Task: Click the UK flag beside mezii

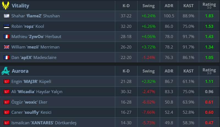Action: coord(6,47)
